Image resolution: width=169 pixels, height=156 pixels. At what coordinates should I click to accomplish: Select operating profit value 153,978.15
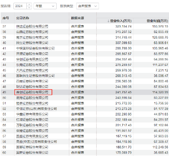point(160,26)
